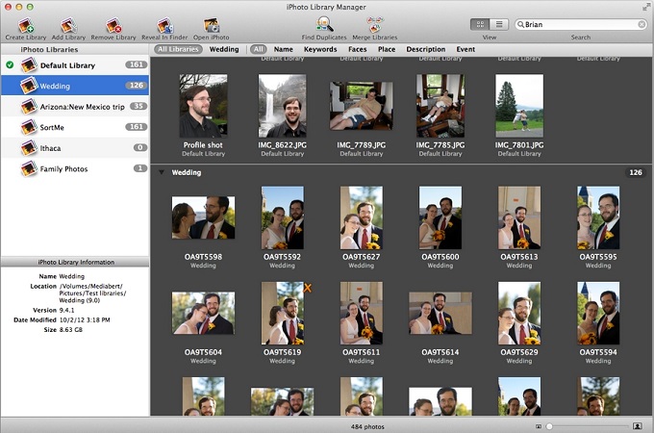The height and width of the screenshot is (433, 654).
Task: Select the OA9T5604 wedding photo
Action: pyautogui.click(x=203, y=314)
